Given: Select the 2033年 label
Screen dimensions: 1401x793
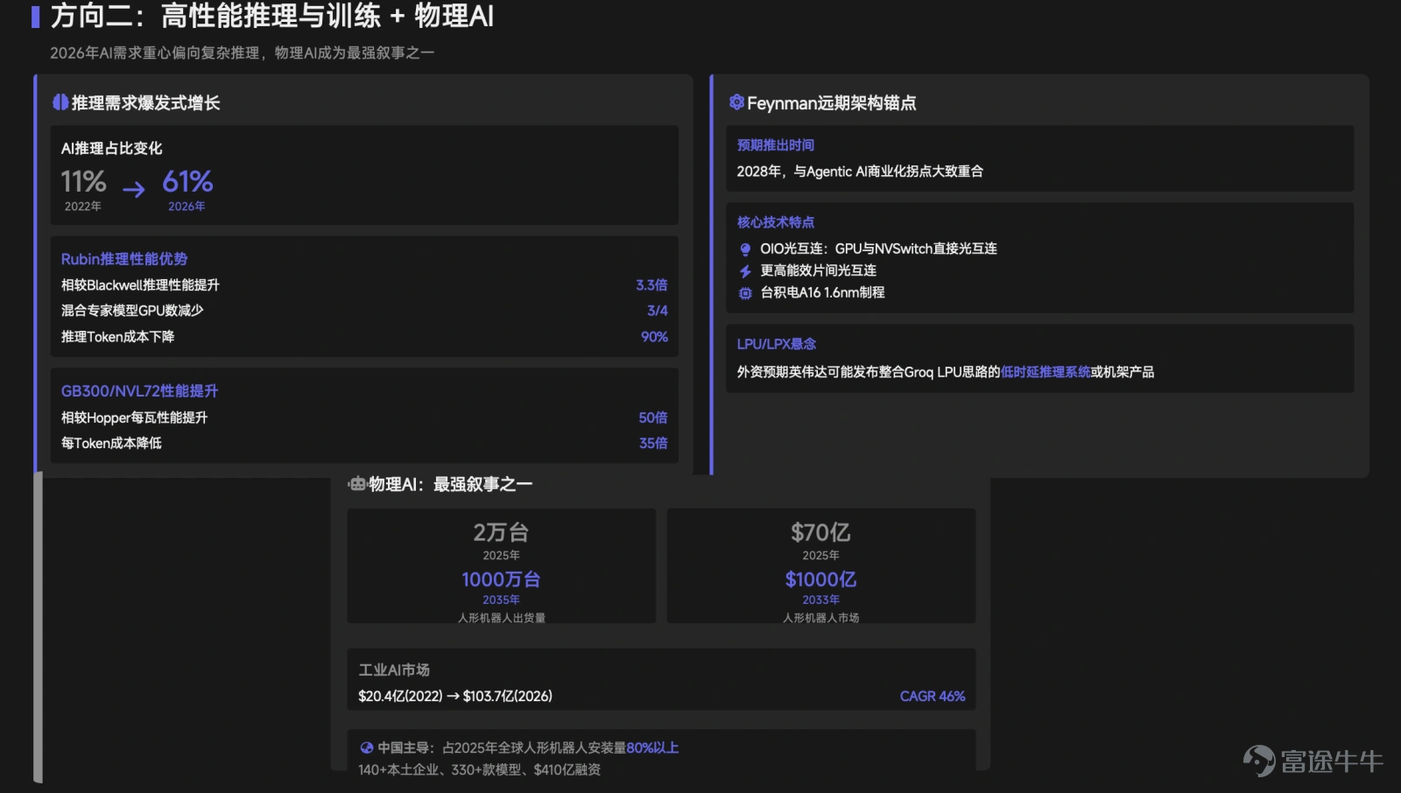Looking at the screenshot, I should (820, 600).
